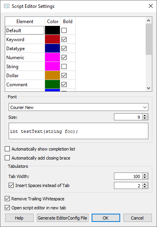Select the Default element row

25,31
